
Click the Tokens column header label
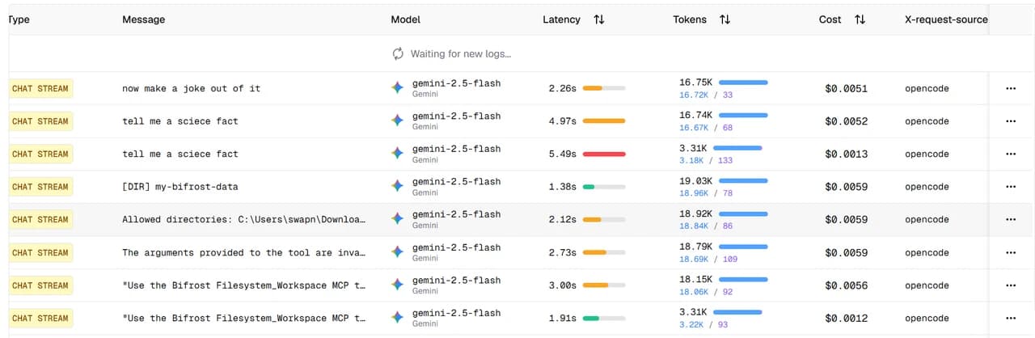[x=690, y=19]
